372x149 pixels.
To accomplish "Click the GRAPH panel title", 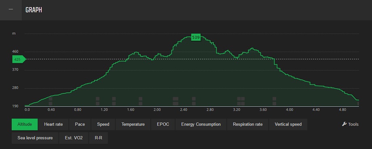I will coord(34,10).
